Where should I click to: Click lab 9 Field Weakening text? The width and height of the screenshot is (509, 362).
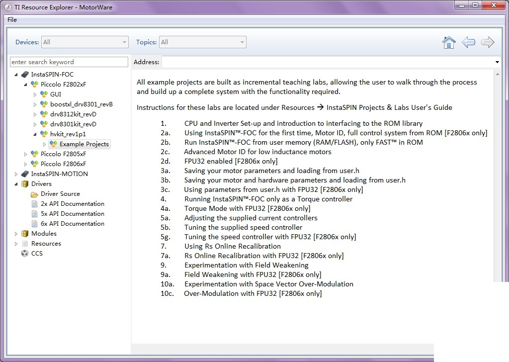pos(247,265)
